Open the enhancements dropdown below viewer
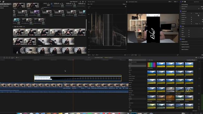The height and width of the screenshot is (114, 203). [93, 55]
